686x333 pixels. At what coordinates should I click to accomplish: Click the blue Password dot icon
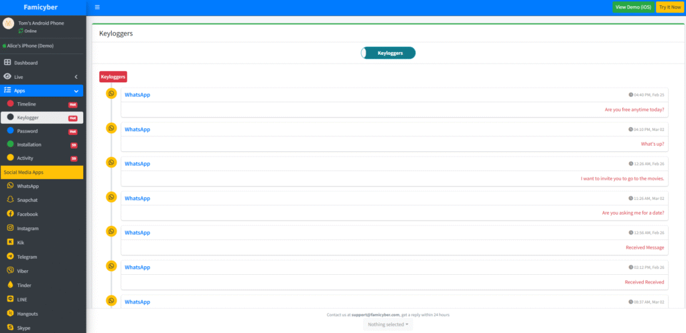click(11, 131)
